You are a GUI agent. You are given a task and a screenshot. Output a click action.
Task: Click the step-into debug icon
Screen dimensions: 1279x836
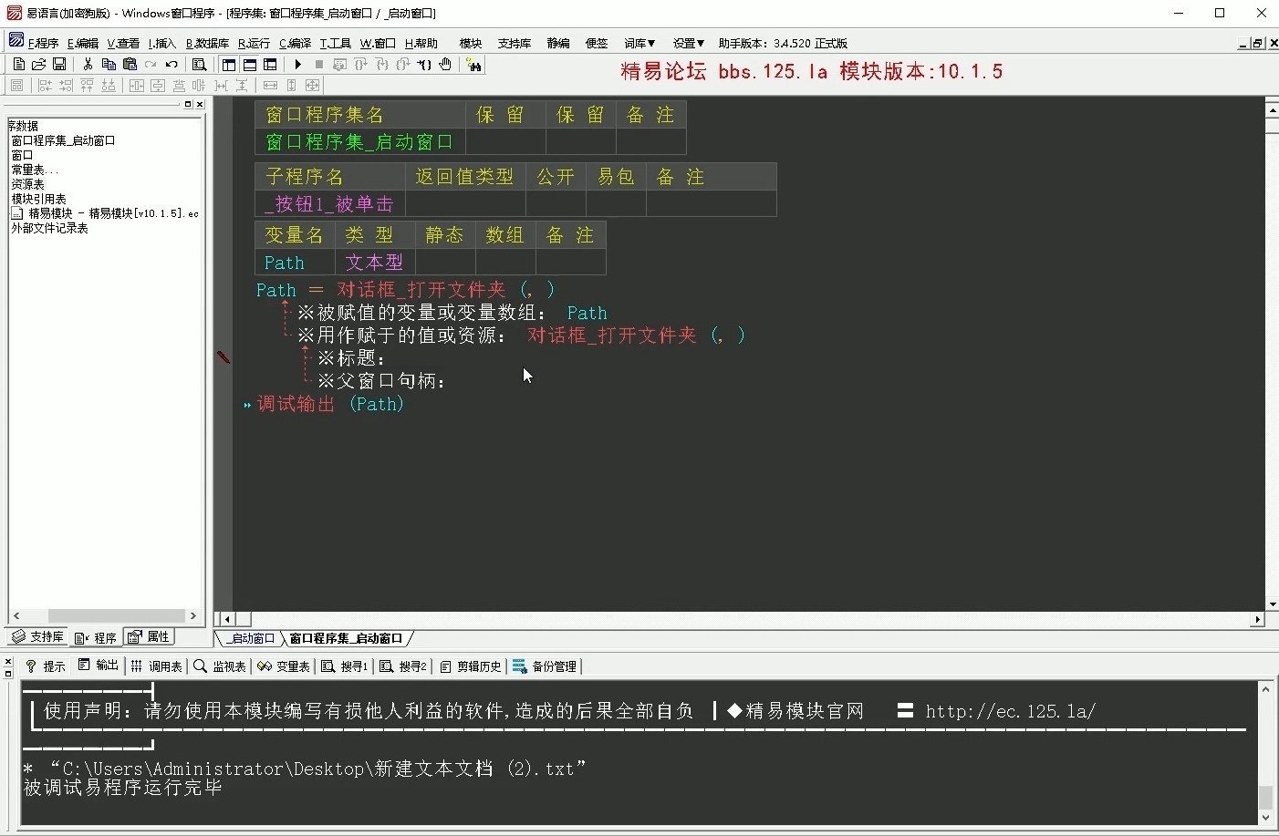click(382, 65)
